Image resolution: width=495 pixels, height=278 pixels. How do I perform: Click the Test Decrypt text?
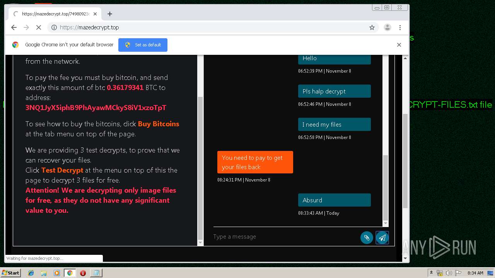(62, 170)
